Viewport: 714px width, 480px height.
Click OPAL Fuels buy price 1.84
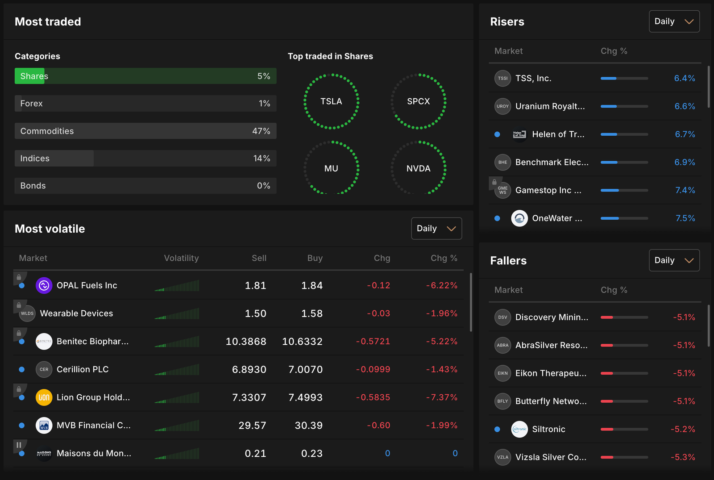click(x=312, y=285)
